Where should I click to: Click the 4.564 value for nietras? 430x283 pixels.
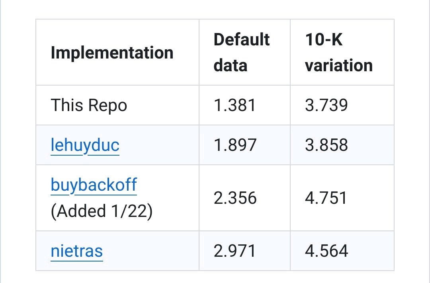click(x=326, y=251)
